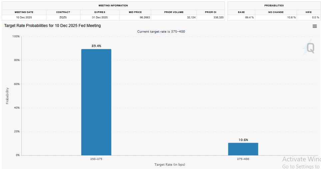Click the Target Rate (in bps) axis title
This screenshot has width=321, height=169.
170,165
